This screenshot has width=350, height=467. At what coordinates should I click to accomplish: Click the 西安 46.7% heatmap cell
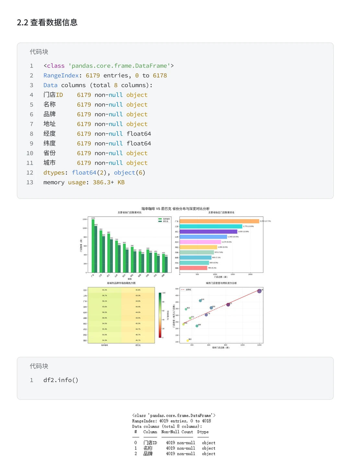[x=138, y=335]
